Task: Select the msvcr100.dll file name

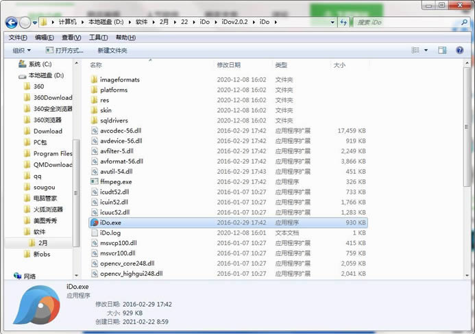Action: click(x=118, y=253)
